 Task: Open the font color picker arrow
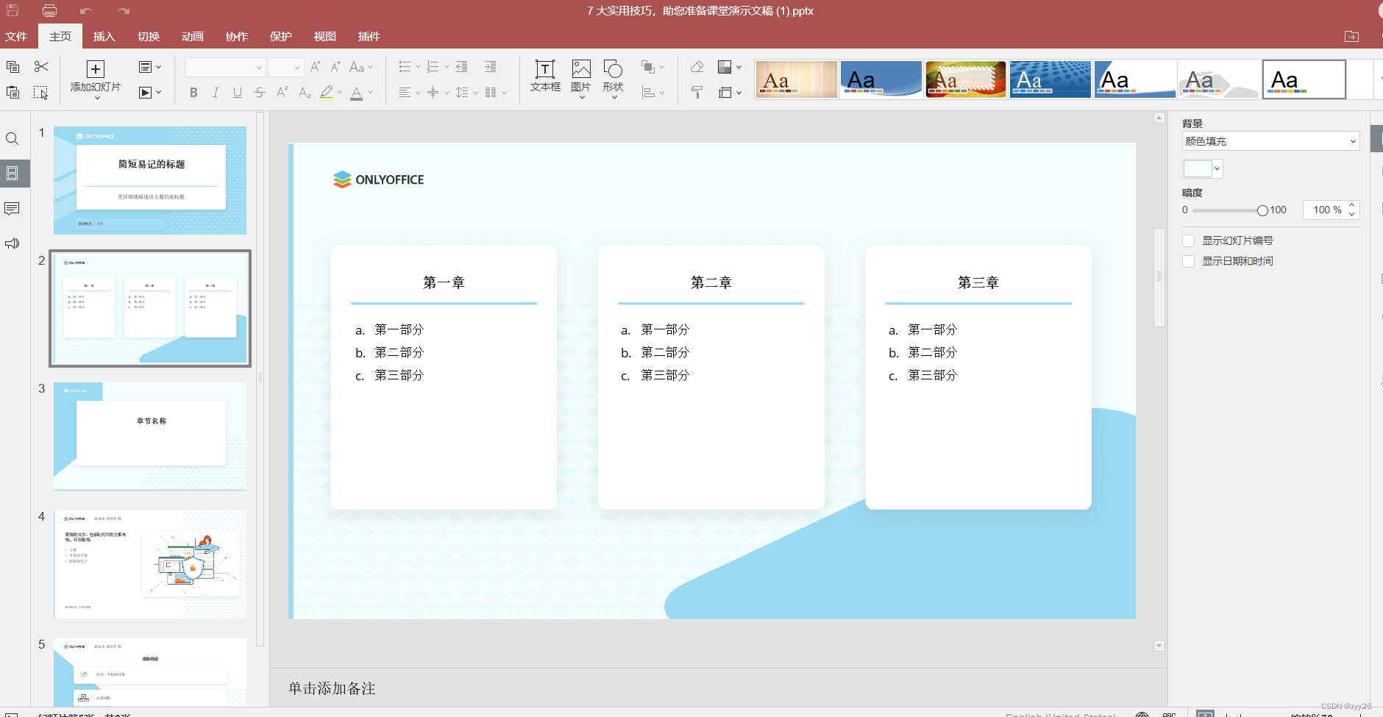(370, 93)
